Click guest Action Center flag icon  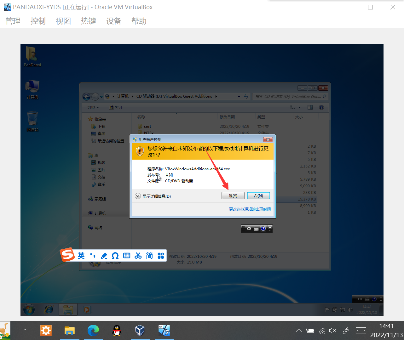327,310
